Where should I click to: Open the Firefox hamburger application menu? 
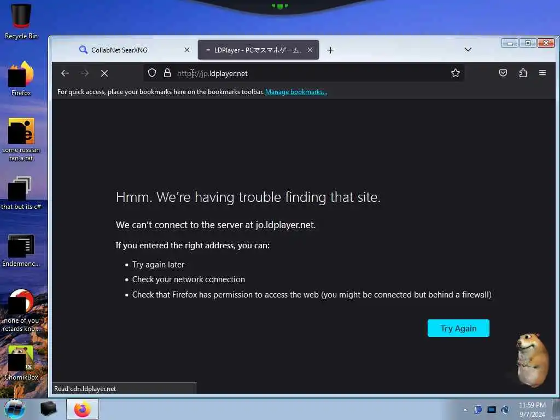[542, 73]
